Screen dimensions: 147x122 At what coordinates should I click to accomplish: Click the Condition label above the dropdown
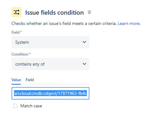[x=20, y=54]
